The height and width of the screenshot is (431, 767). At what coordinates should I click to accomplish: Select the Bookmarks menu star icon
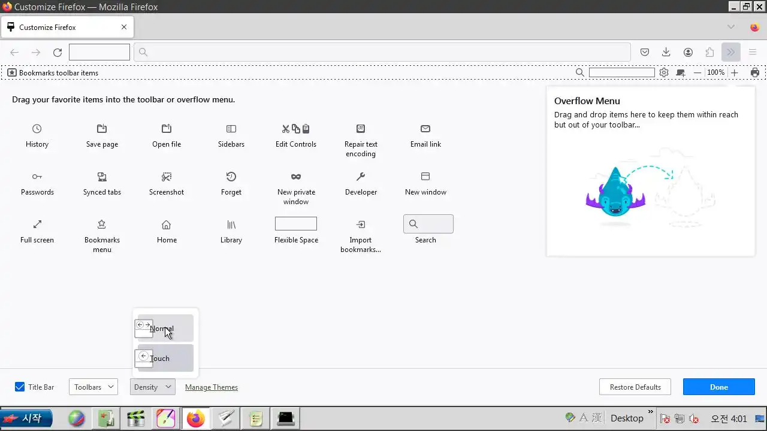click(x=102, y=224)
